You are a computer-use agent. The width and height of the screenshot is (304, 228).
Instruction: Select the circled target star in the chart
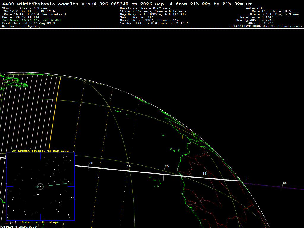pyautogui.click(x=40, y=186)
